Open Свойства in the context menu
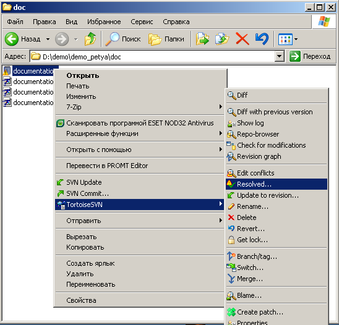The height and width of the screenshot is (325, 339). pyautogui.click(x=139, y=300)
